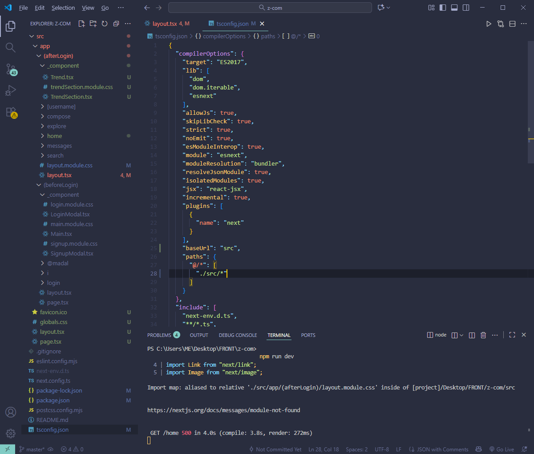Screen dimensions: 534x454
Task: Go back with the navigation arrow
Action: 147,8
